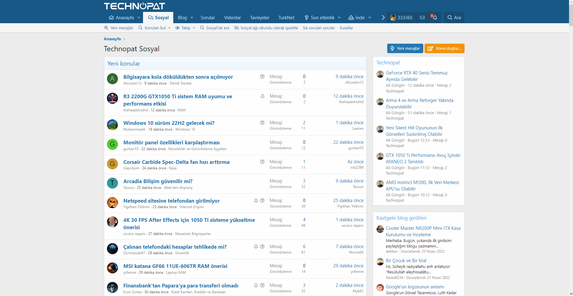Click the bell icon on Çalınan telefondaki thread

(x=256, y=247)
